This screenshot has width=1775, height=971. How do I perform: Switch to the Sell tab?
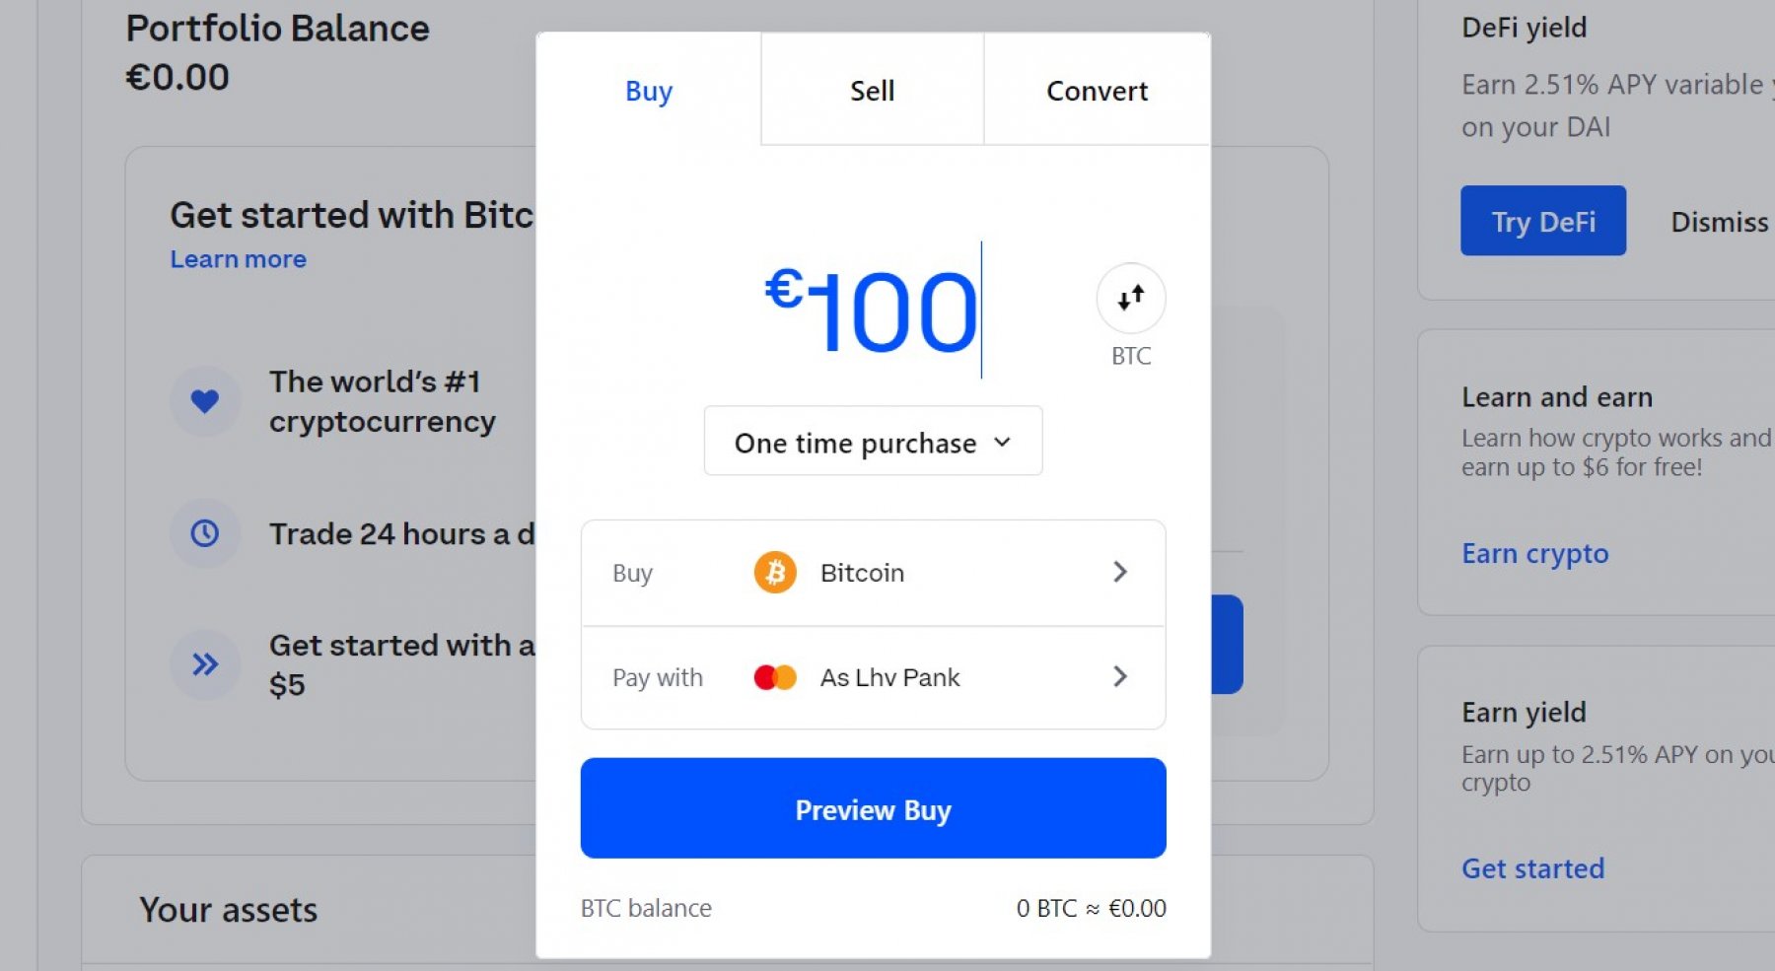(x=872, y=91)
